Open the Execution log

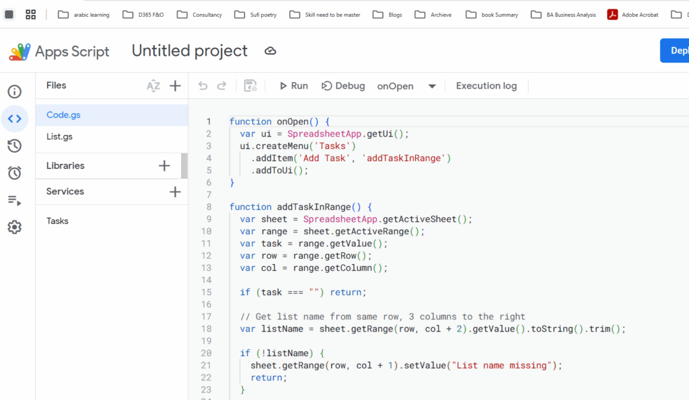pyautogui.click(x=486, y=86)
